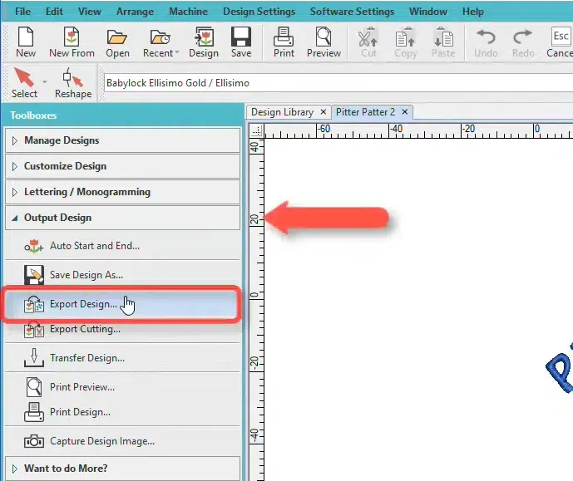Open the Design Settings menu
The width and height of the screenshot is (573, 481).
click(x=259, y=12)
